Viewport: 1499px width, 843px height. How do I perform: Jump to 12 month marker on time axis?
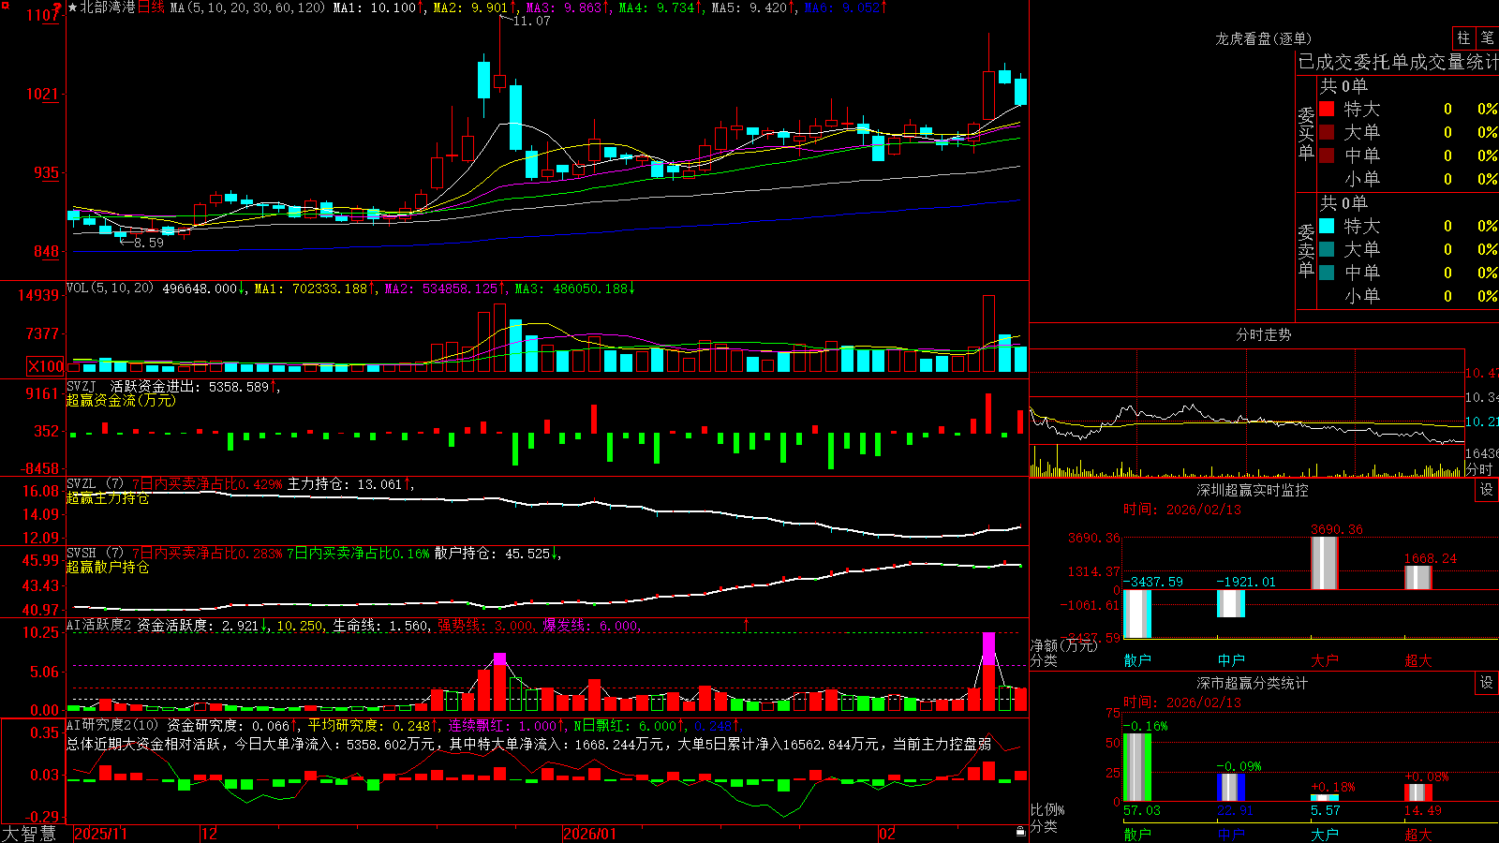[209, 834]
